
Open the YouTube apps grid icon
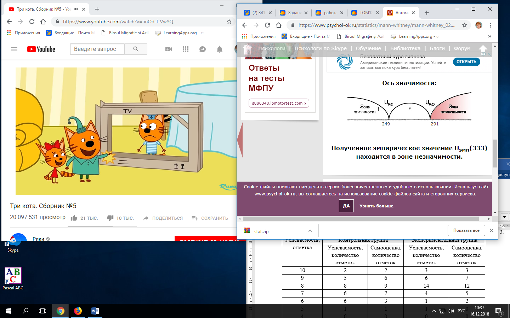point(186,49)
